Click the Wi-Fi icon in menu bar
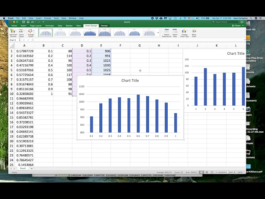 185,18
